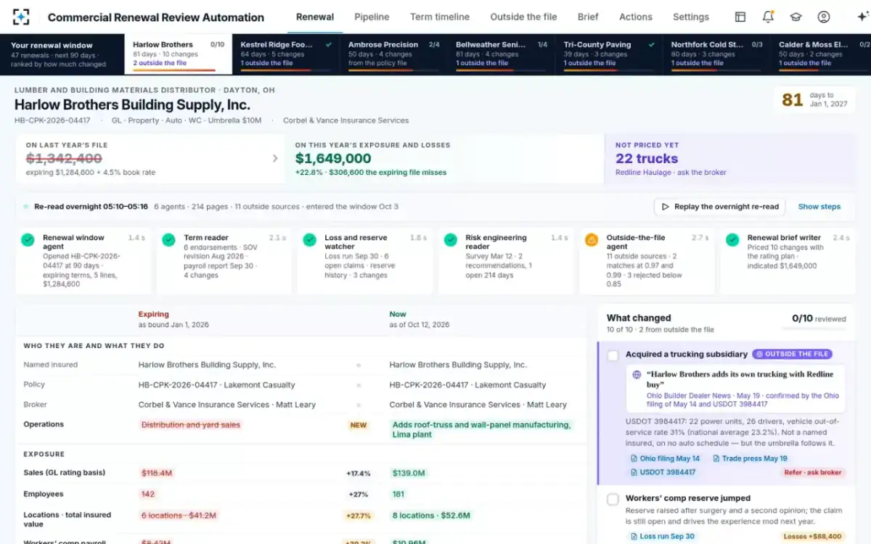The width and height of the screenshot is (871, 544).
Task: Click the graduation cap learning icon
Action: [x=796, y=17]
